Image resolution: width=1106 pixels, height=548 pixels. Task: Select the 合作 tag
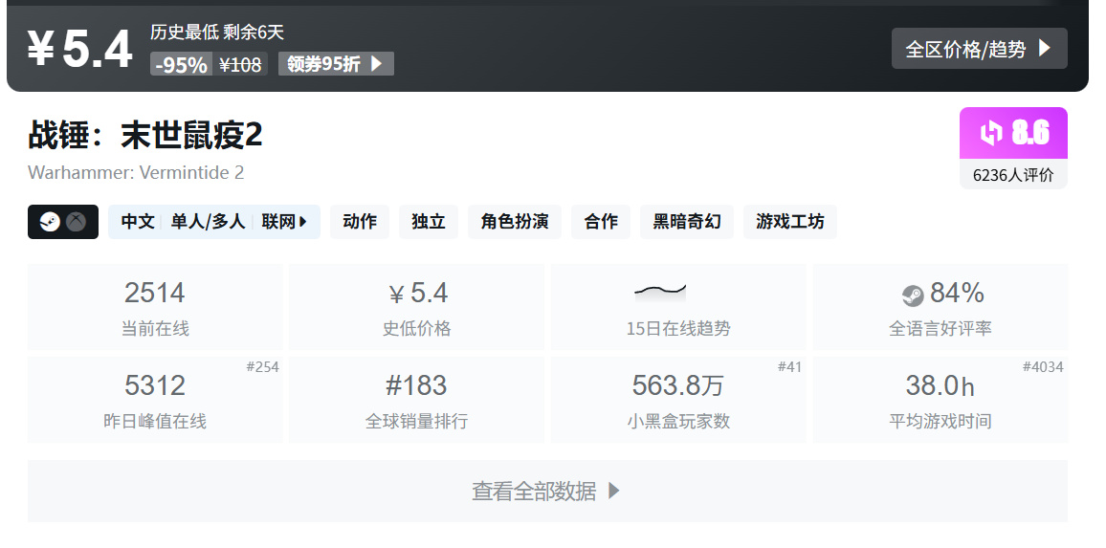[x=601, y=222]
